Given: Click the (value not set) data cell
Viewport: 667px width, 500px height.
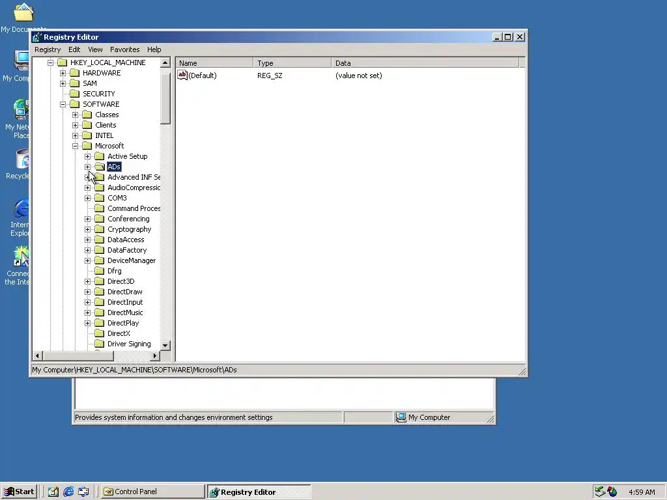Looking at the screenshot, I should pos(359,76).
